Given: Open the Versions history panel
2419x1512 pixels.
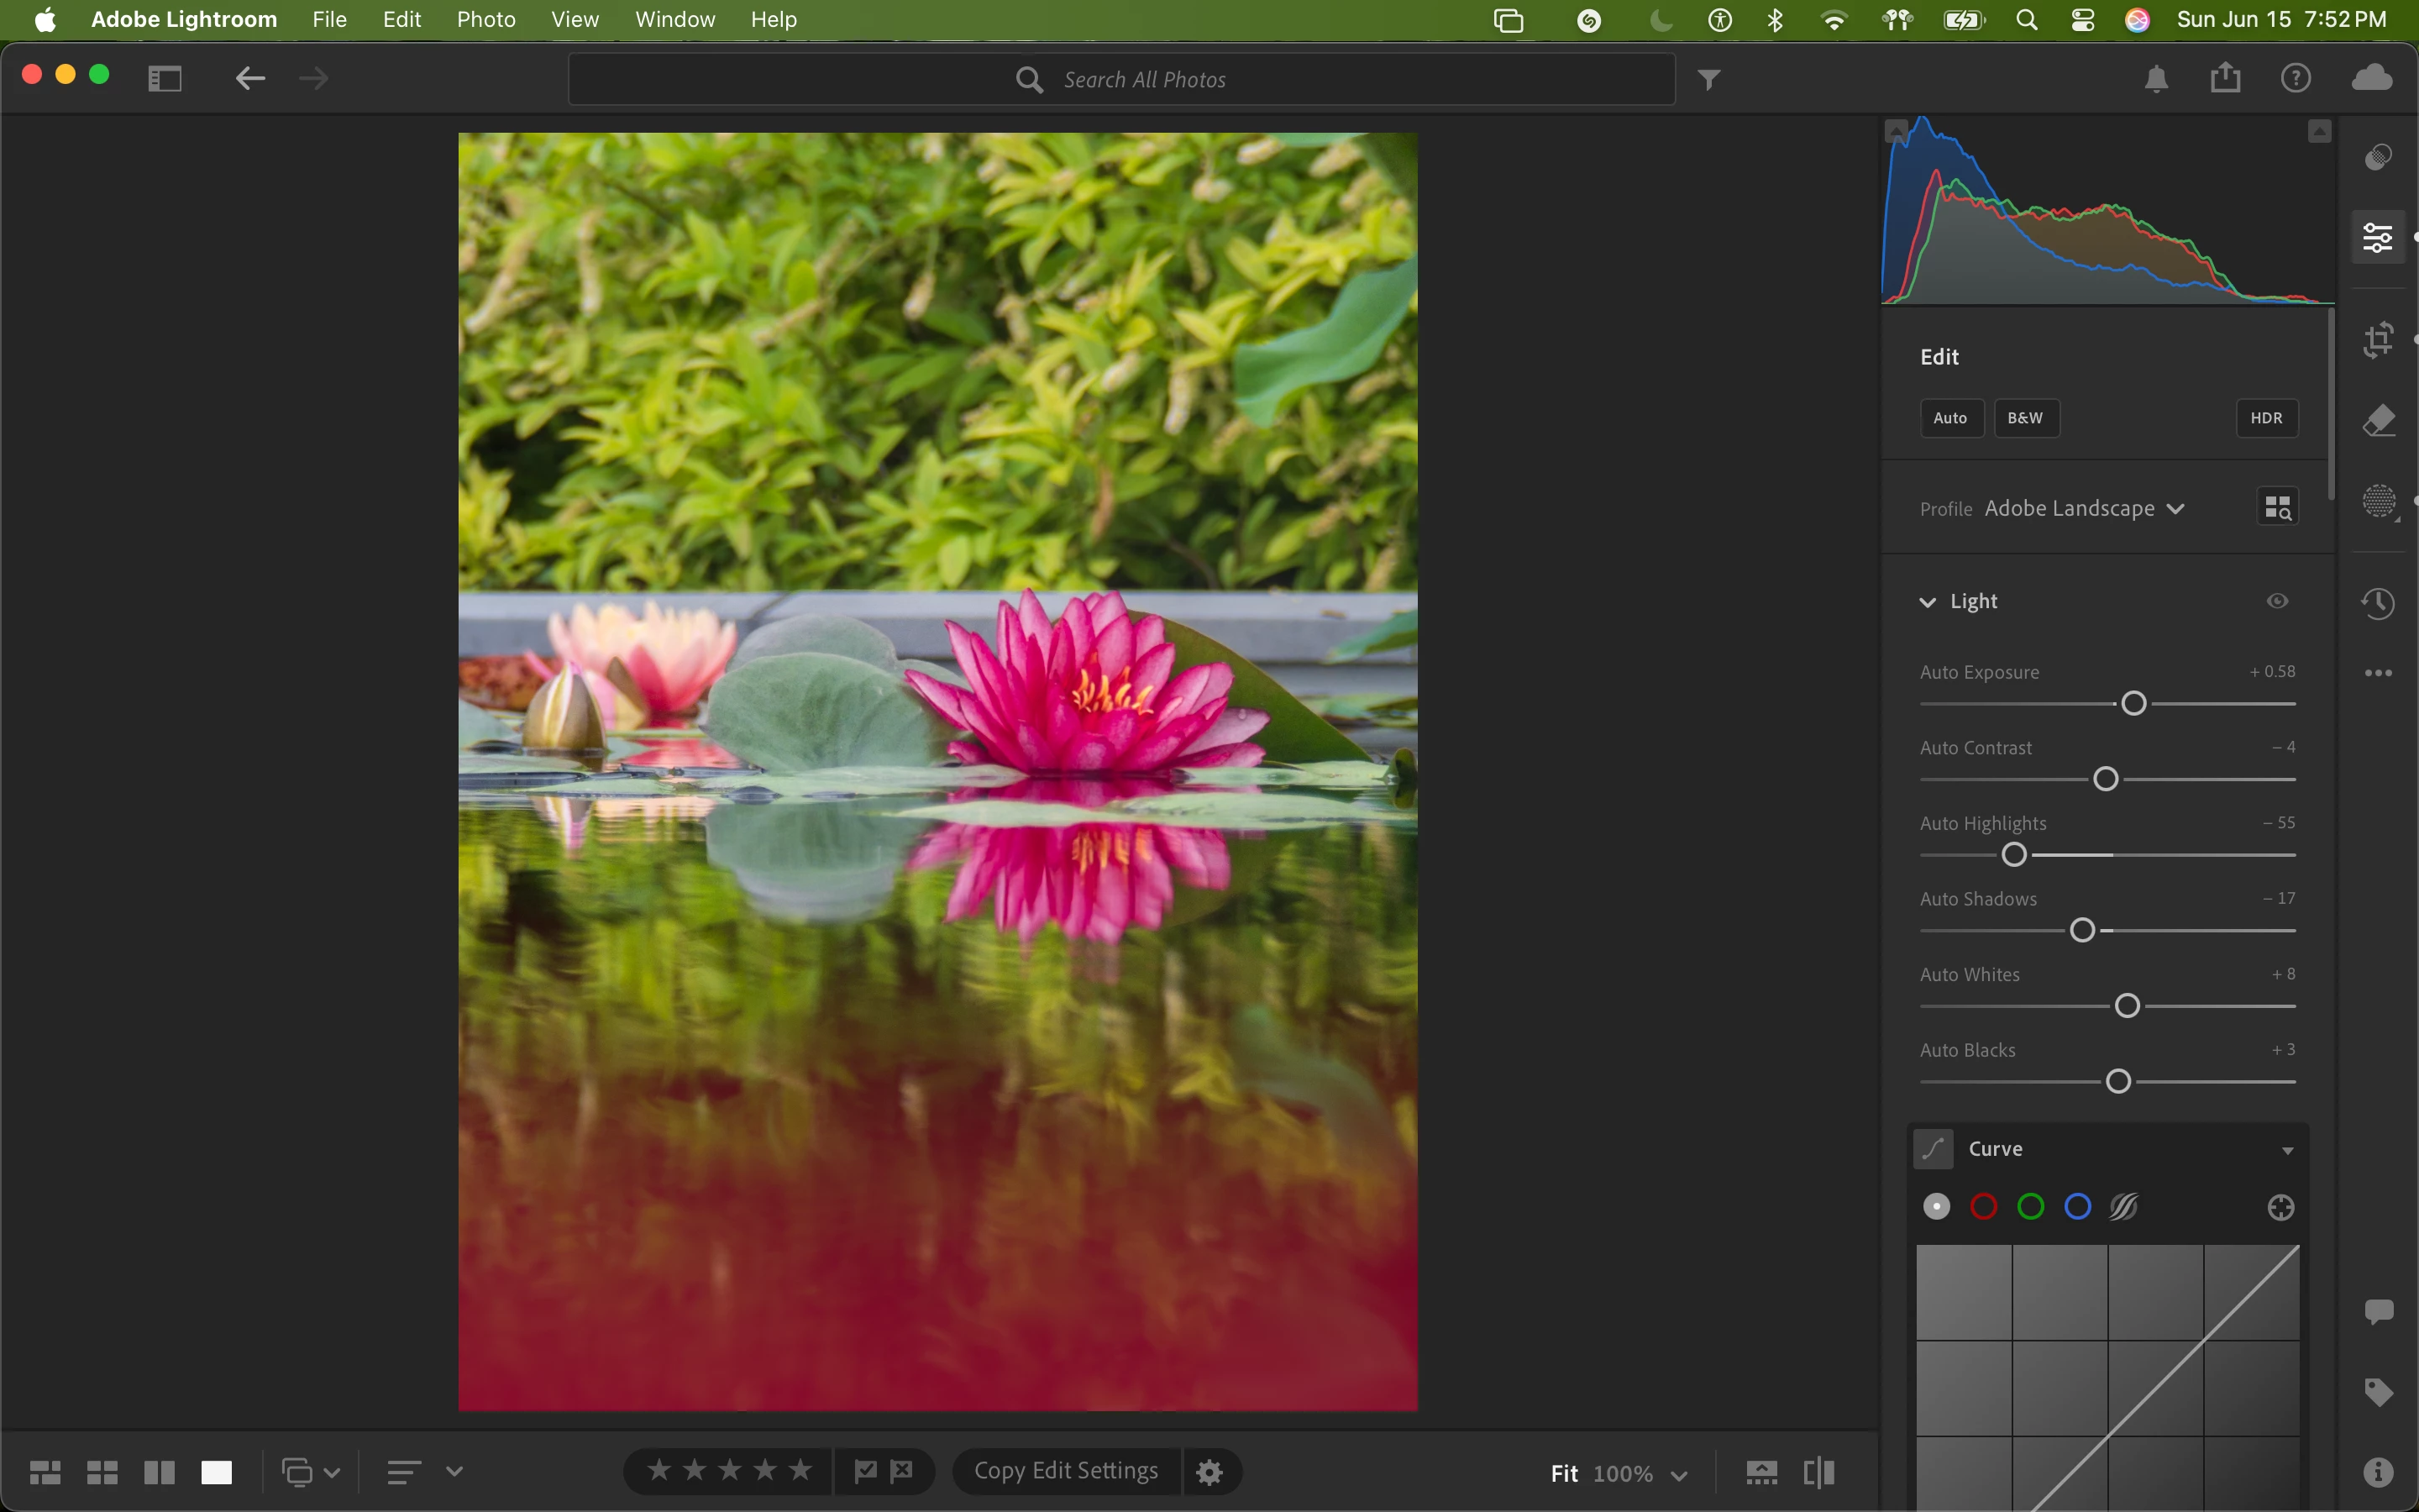Looking at the screenshot, I should (x=2378, y=603).
